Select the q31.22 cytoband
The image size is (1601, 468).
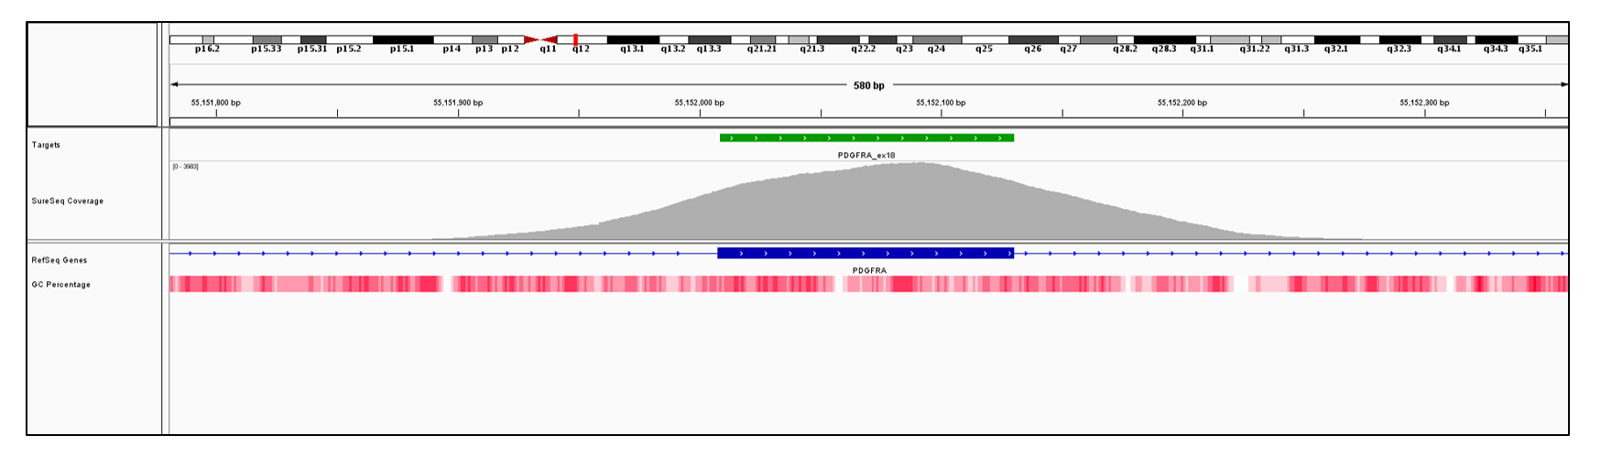pyautogui.click(x=1255, y=49)
